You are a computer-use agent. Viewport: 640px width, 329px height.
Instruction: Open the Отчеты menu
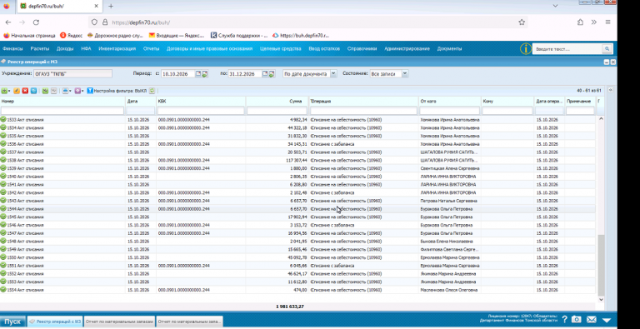[x=151, y=48]
